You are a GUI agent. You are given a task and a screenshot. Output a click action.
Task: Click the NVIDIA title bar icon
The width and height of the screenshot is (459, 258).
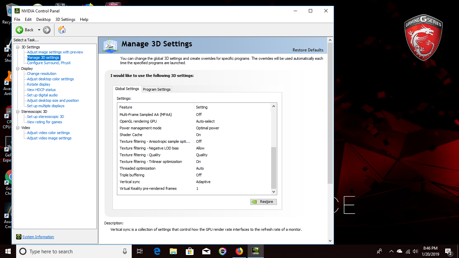[17, 11]
